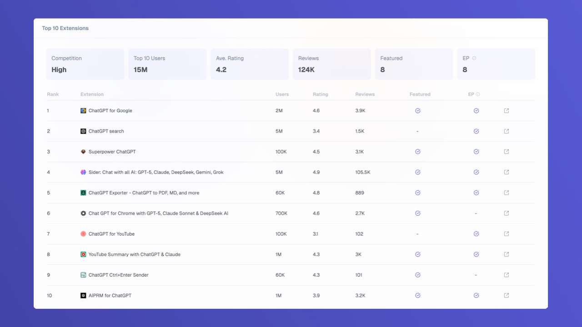Screen dimensions: 582x327
Task: Click EP badge for YouTube Summary row
Action: [x=476, y=254]
